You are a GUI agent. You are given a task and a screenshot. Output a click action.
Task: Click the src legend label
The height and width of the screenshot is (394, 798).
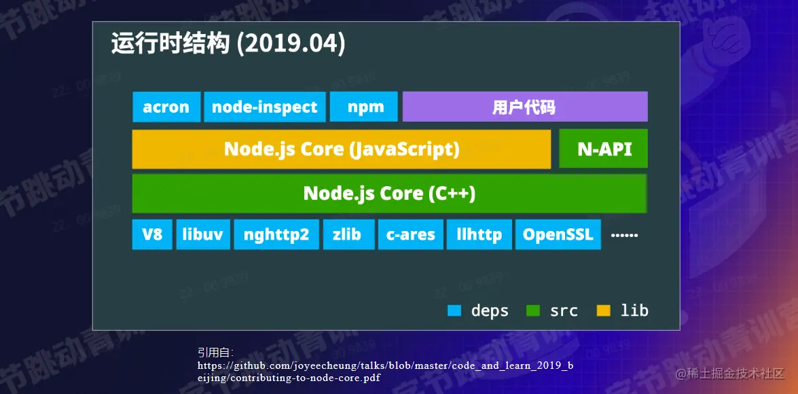[x=564, y=311]
